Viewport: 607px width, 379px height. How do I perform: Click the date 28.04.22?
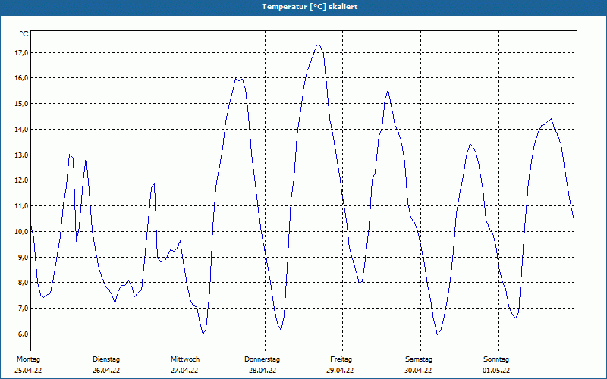pos(263,371)
